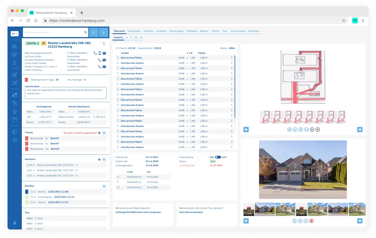Reload the page in the browser

click(x=28, y=21)
